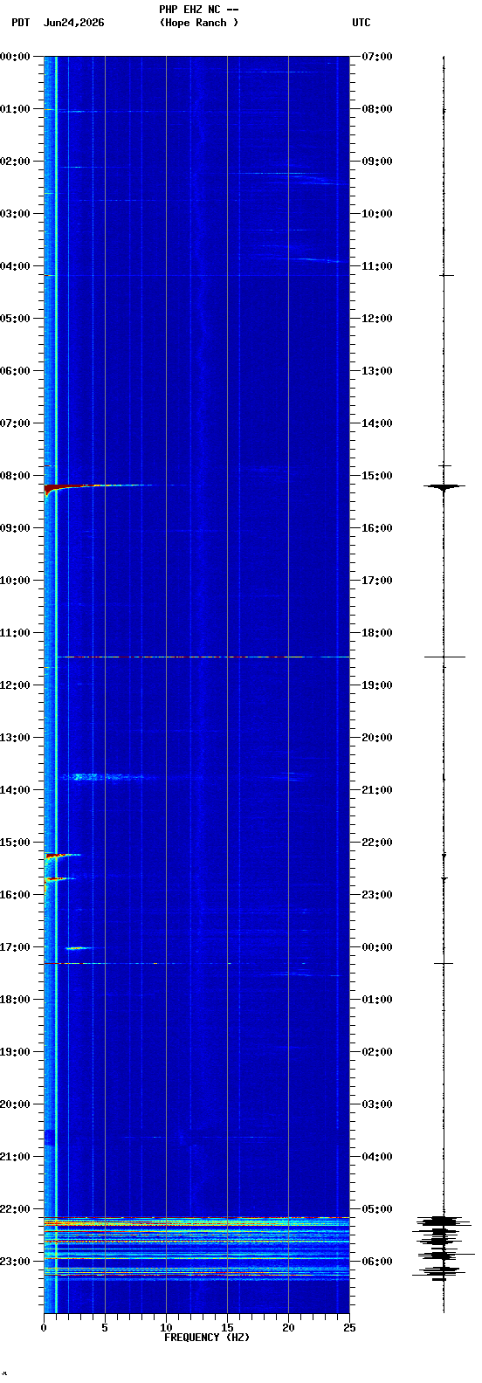Select the UTC axis label "21:00"

pyautogui.click(x=377, y=790)
